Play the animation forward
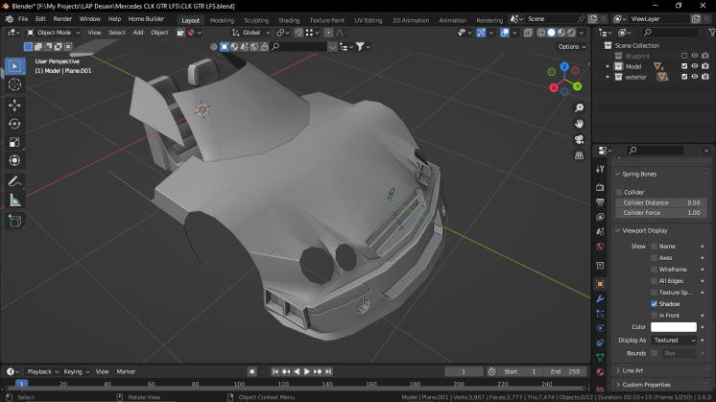Viewport: 716px width, 402px height. 307,372
